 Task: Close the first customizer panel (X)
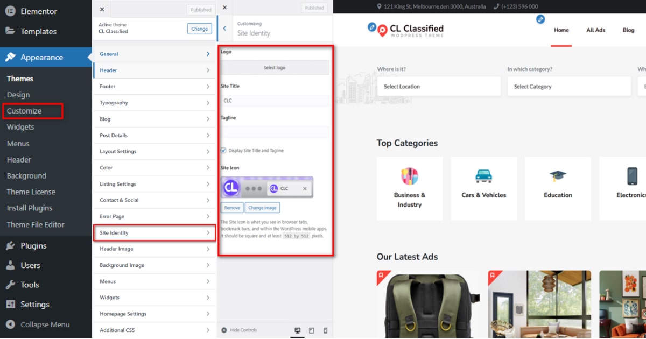point(102,9)
